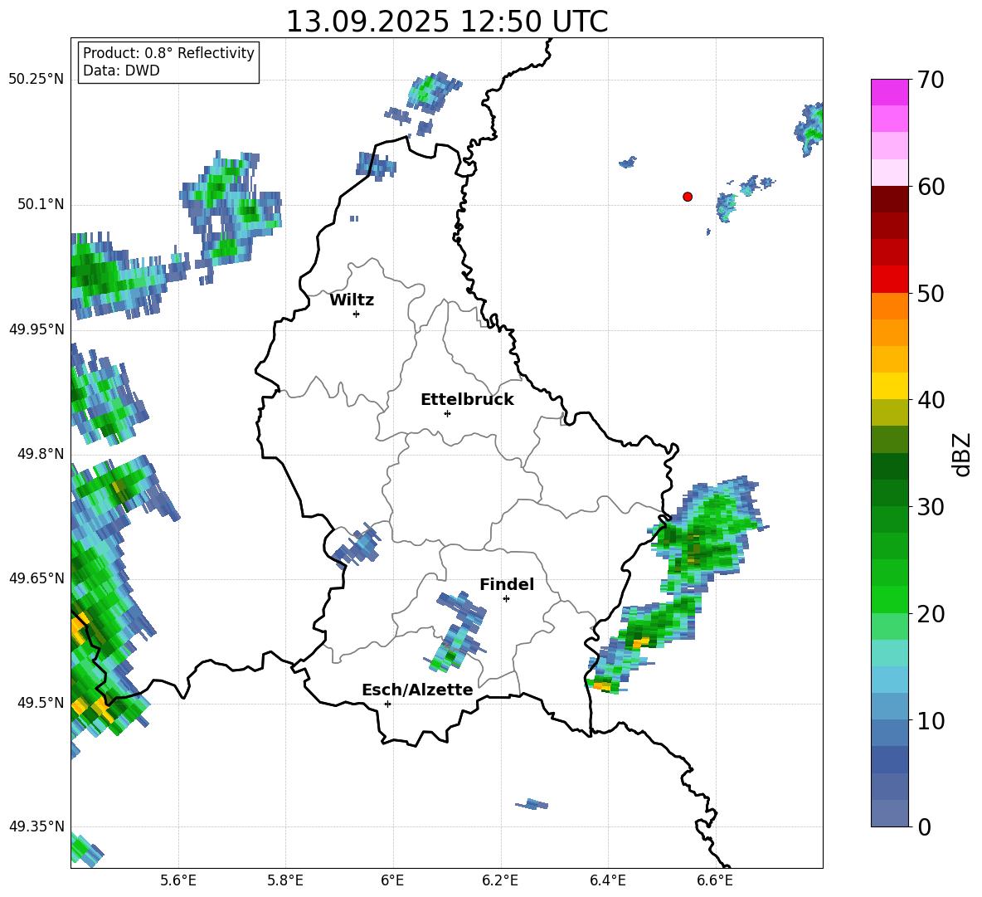Click the 10 value on colorbar

[x=930, y=720]
